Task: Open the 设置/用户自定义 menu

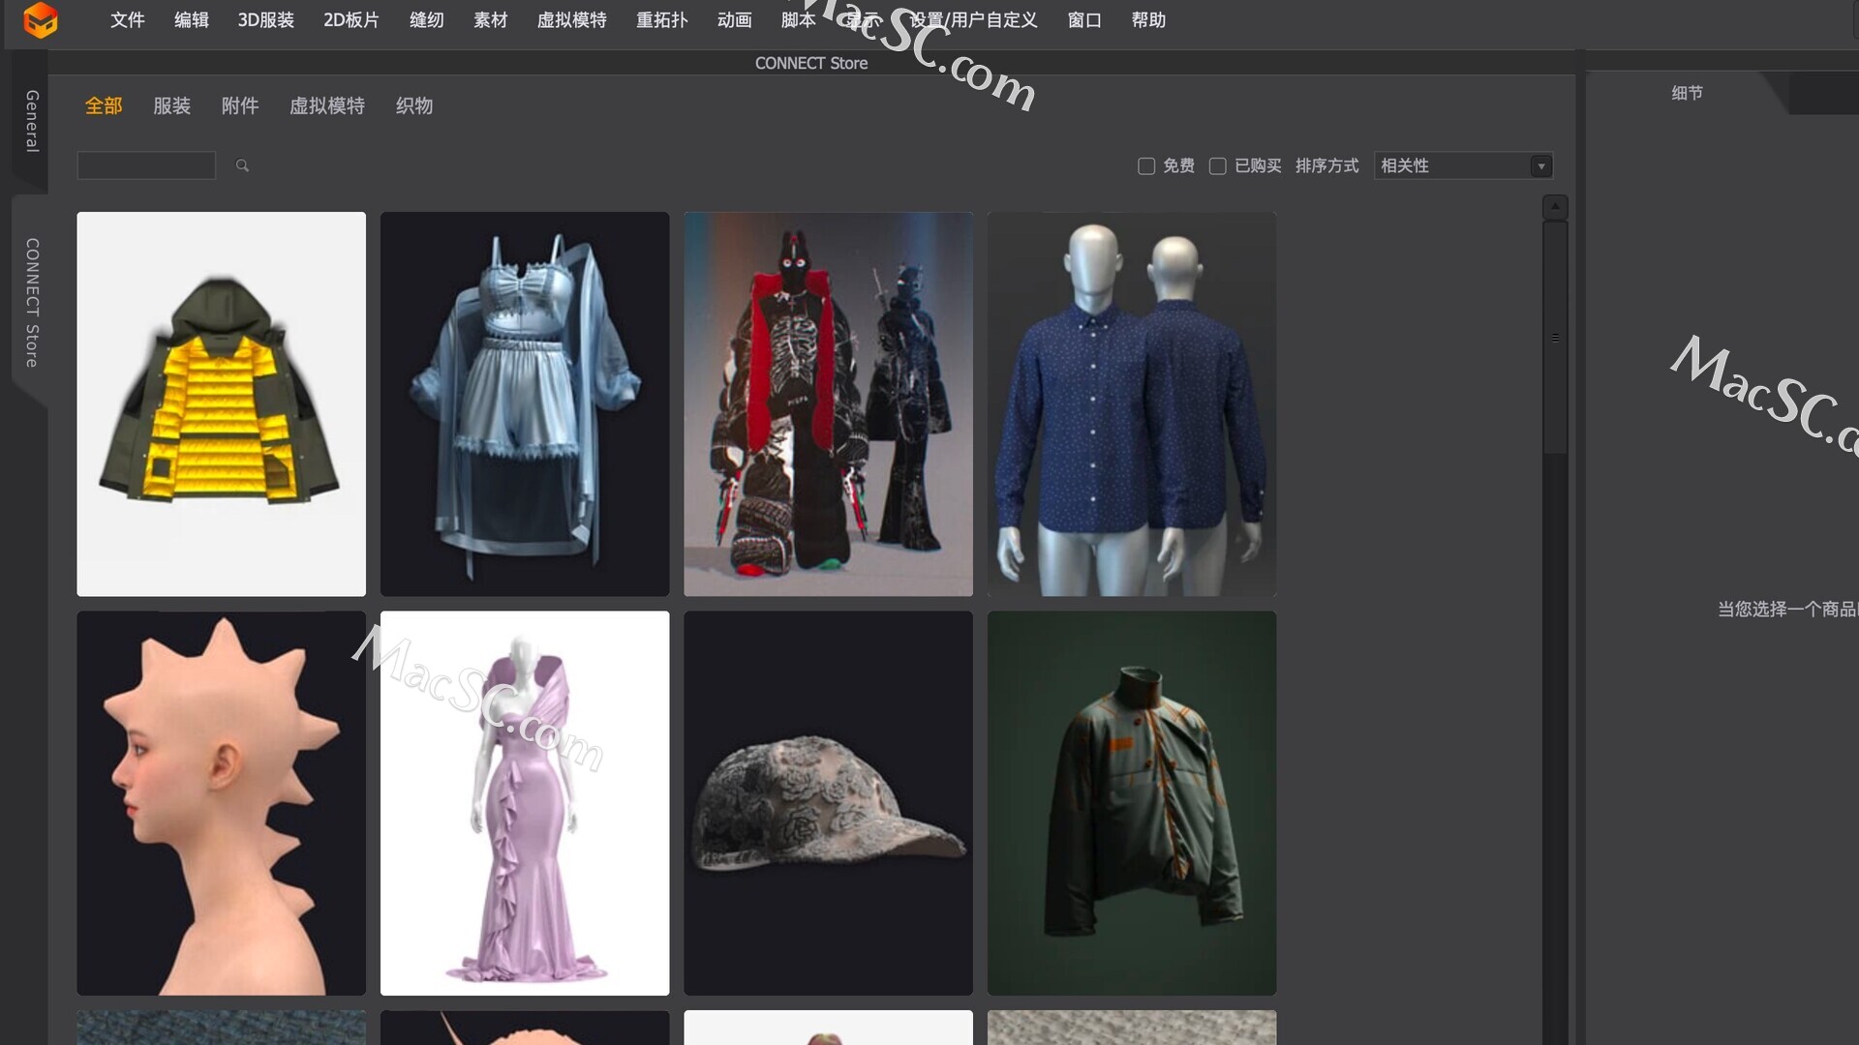Action: [973, 20]
